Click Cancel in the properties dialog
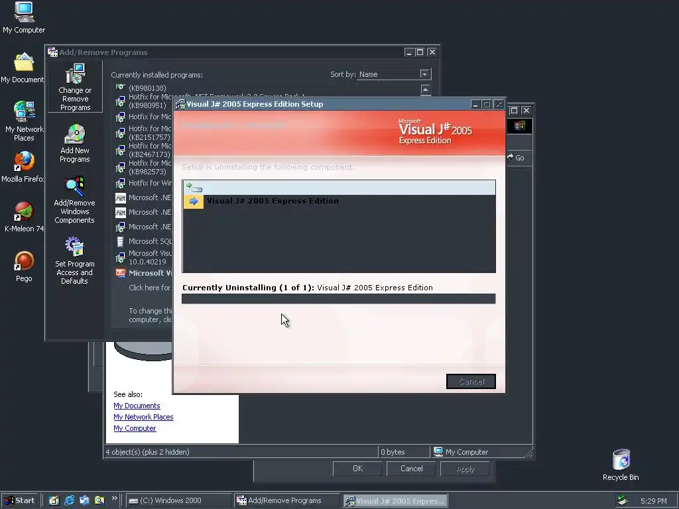The width and height of the screenshot is (679, 509). click(411, 469)
